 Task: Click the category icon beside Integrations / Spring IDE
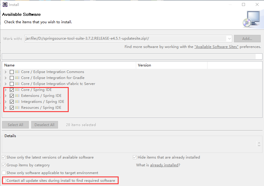click(17, 102)
